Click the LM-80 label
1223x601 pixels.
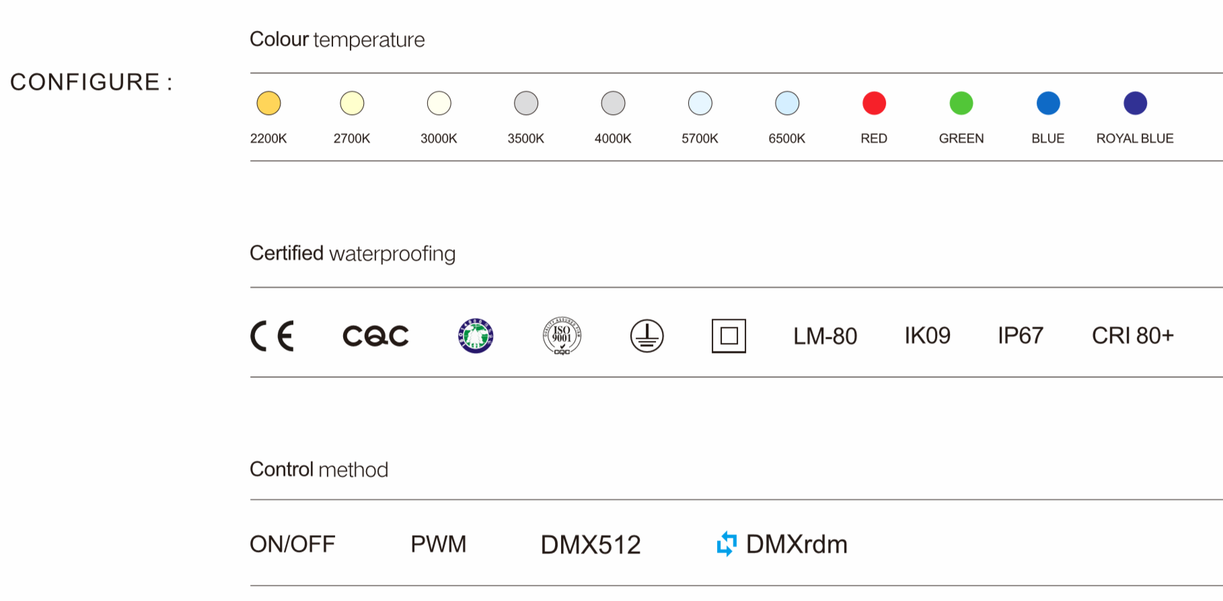click(x=825, y=336)
